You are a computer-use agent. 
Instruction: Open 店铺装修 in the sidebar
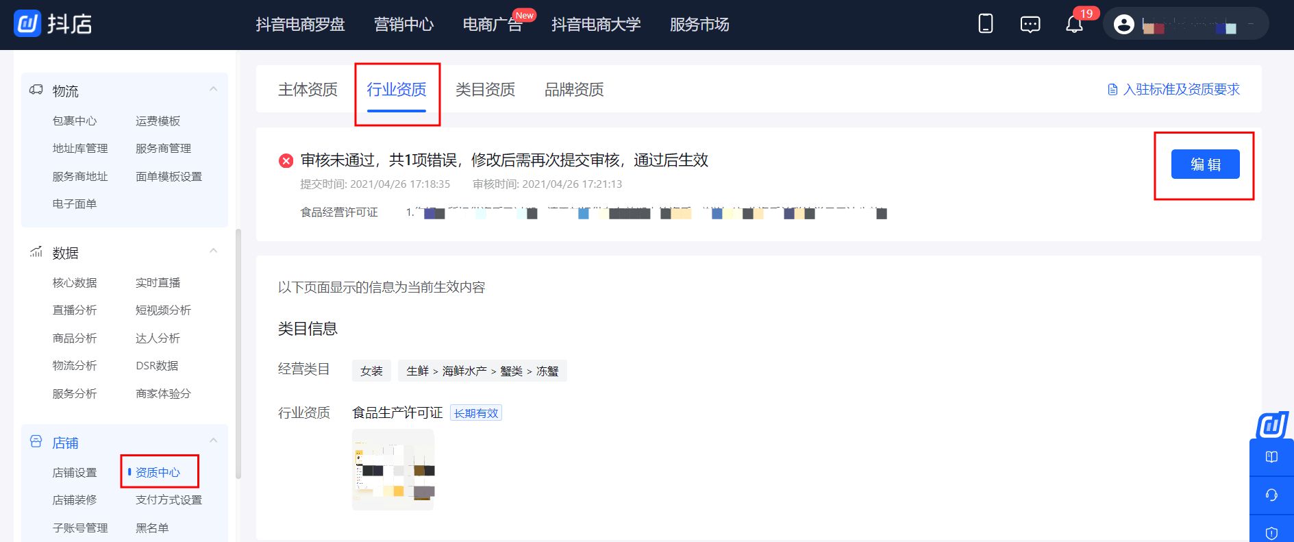click(x=75, y=500)
